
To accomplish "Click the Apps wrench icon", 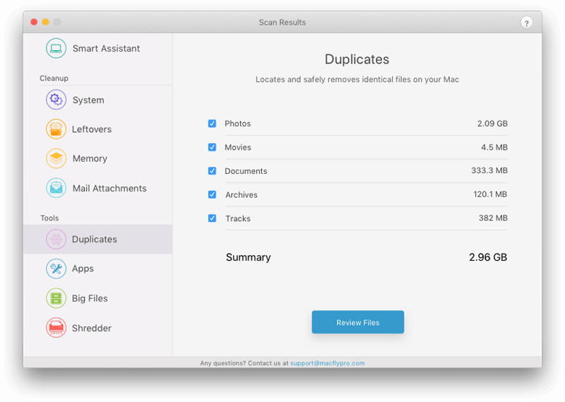I will [x=56, y=268].
